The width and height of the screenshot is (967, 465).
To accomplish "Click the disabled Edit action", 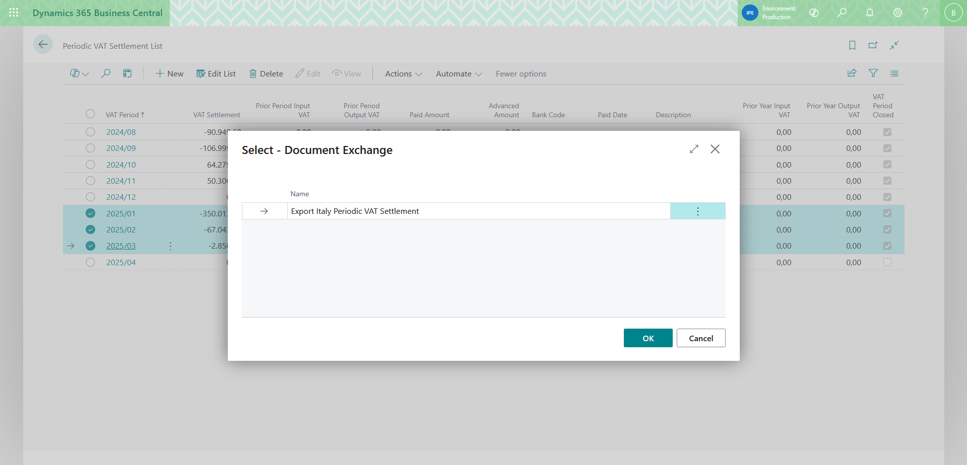I will tap(308, 73).
